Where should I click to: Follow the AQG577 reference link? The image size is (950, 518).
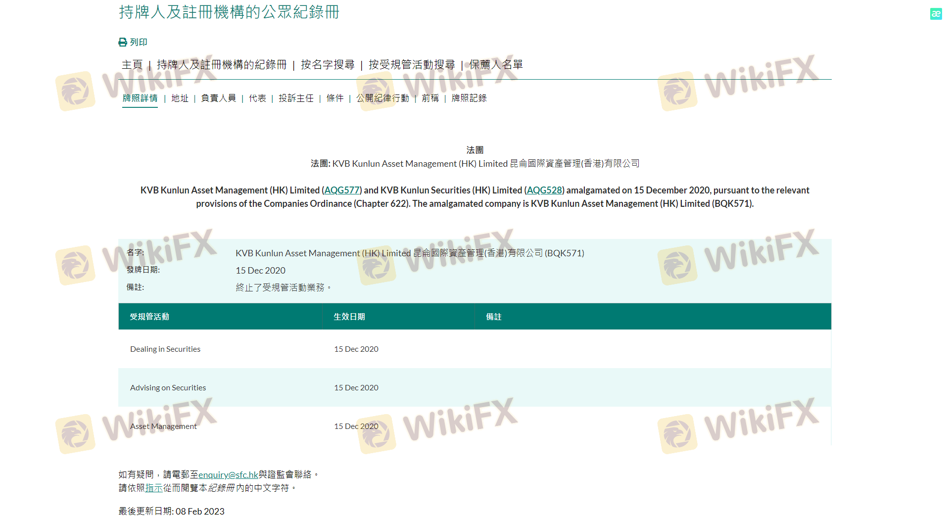click(x=342, y=190)
